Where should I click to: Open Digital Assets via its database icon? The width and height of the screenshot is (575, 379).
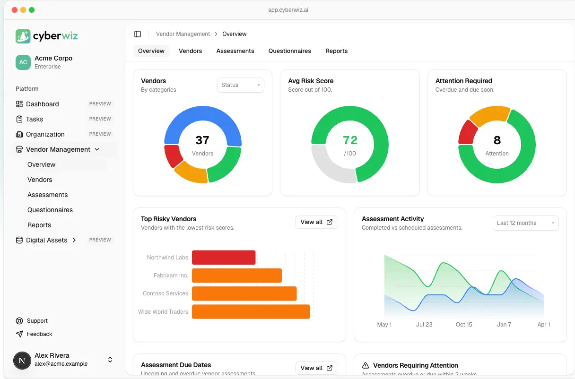click(x=19, y=240)
